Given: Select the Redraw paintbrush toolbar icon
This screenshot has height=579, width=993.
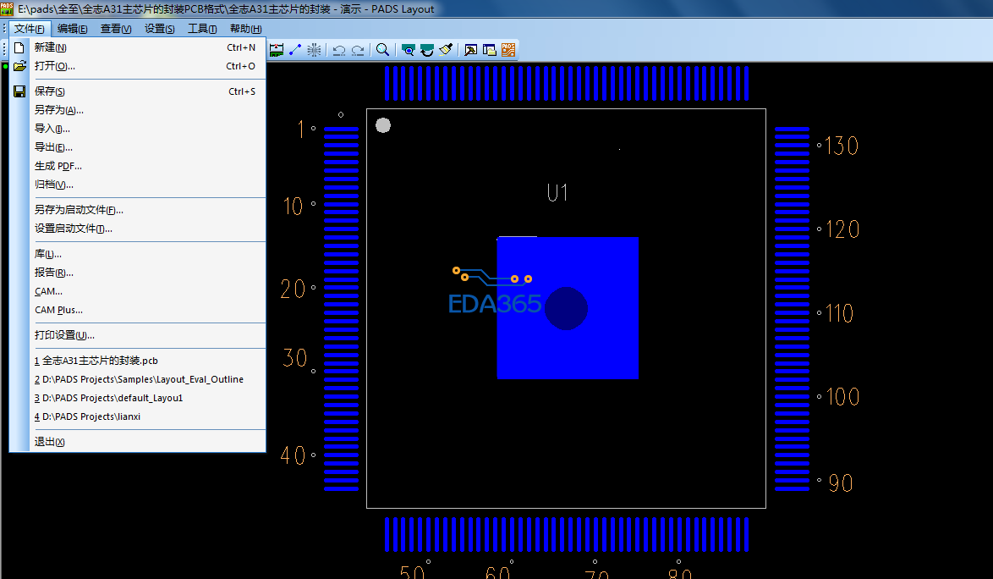Looking at the screenshot, I should pos(447,50).
